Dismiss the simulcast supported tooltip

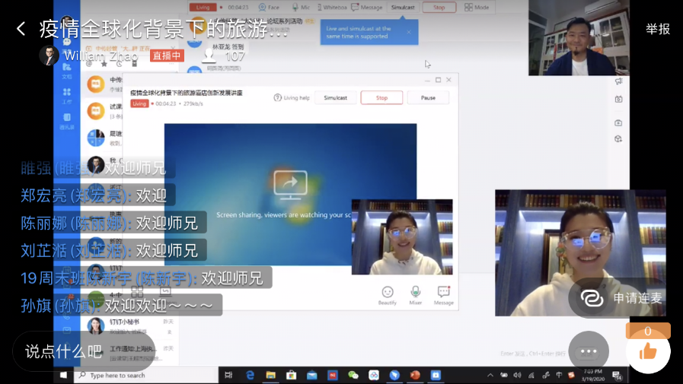click(x=409, y=32)
